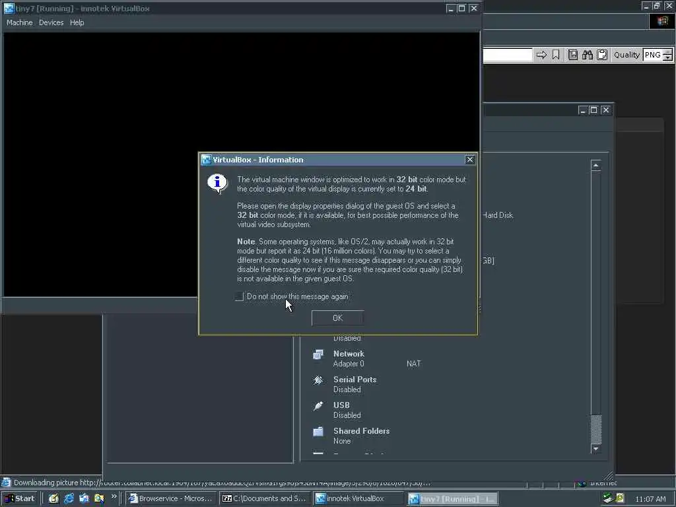Switch to 7-Zip C:\Documents taskbar button
The height and width of the screenshot is (507, 676).
[x=264, y=498]
